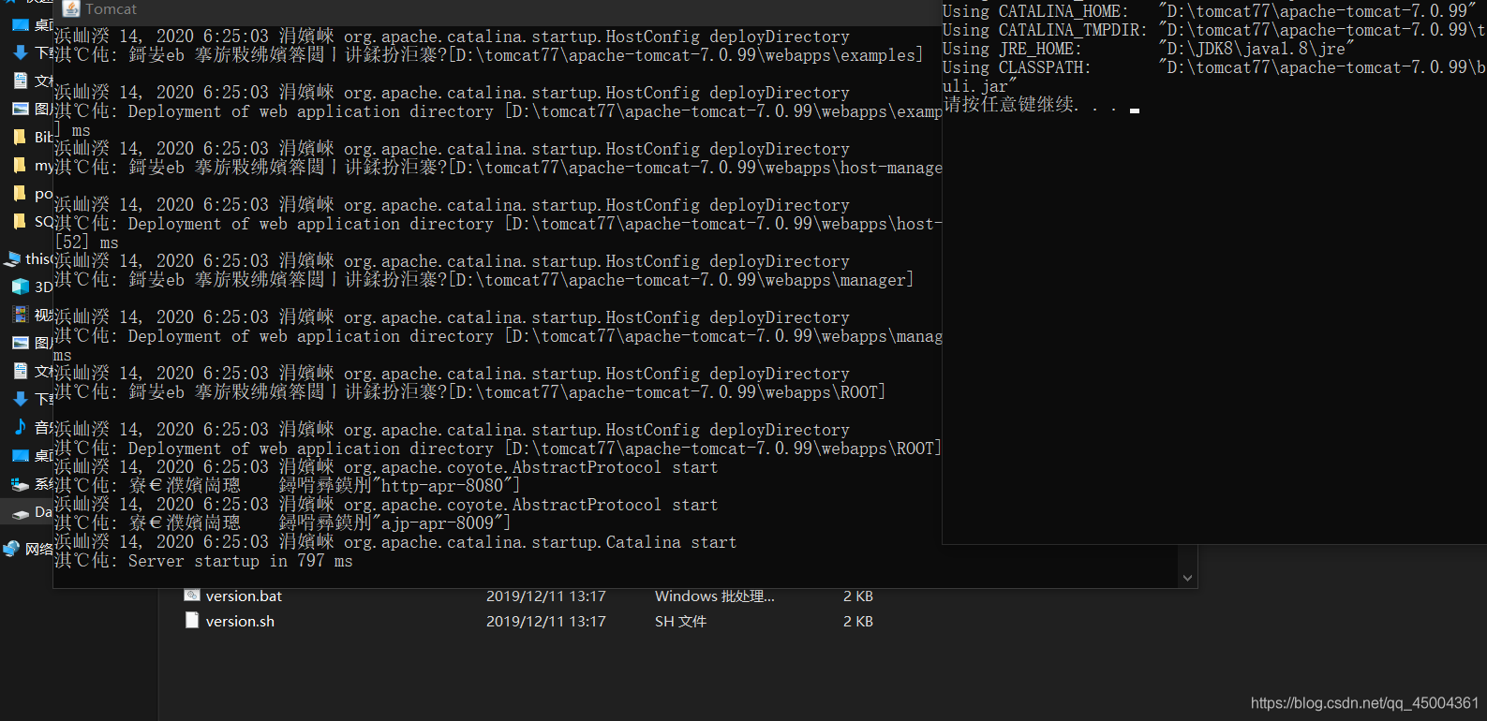
Task: Click the Tomcat window title text
Action: 111,9
